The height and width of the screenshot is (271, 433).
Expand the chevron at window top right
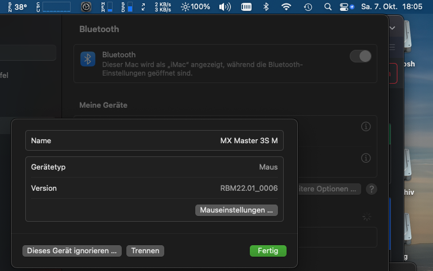[x=392, y=28]
